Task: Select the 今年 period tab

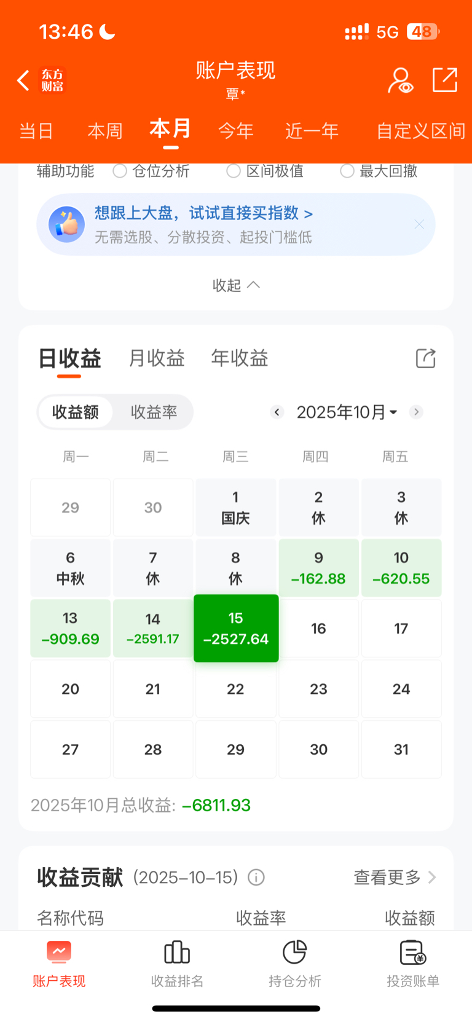Action: pos(236,131)
